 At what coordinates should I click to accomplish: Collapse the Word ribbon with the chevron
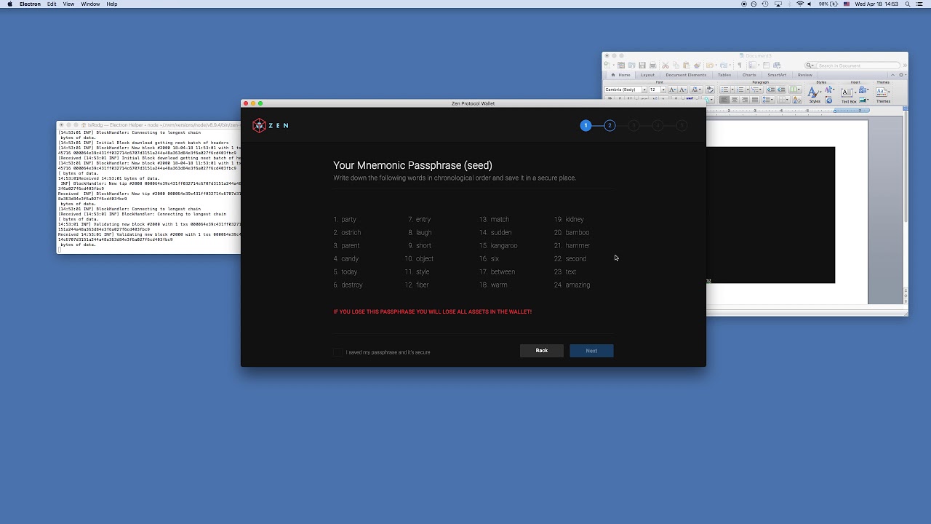[x=892, y=75]
